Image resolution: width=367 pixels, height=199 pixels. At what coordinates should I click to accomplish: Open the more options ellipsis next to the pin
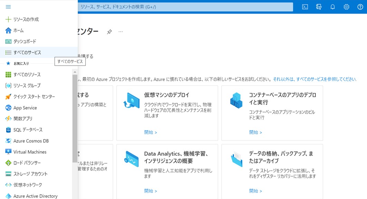(x=120, y=31)
